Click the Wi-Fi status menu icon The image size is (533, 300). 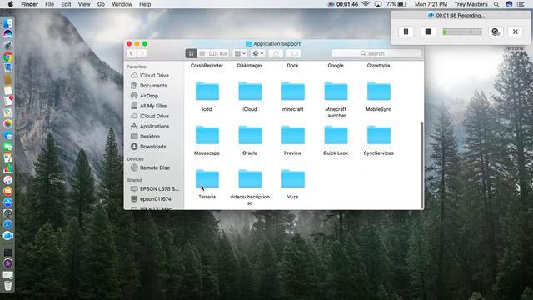click(366, 4)
